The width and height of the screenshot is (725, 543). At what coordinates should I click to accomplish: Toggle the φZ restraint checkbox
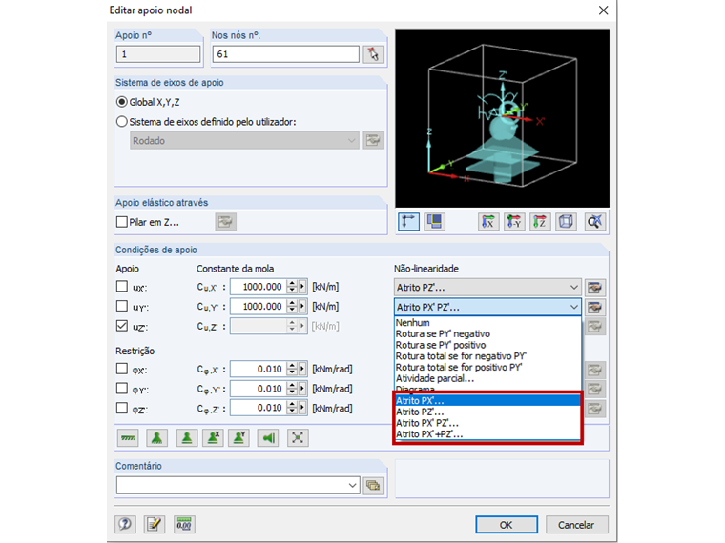(x=121, y=408)
